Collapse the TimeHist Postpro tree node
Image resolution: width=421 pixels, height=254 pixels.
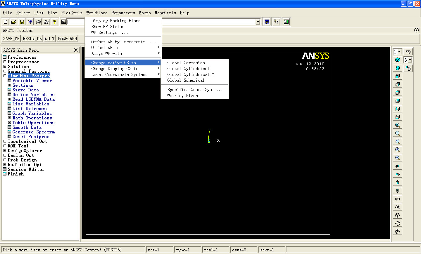[5, 76]
